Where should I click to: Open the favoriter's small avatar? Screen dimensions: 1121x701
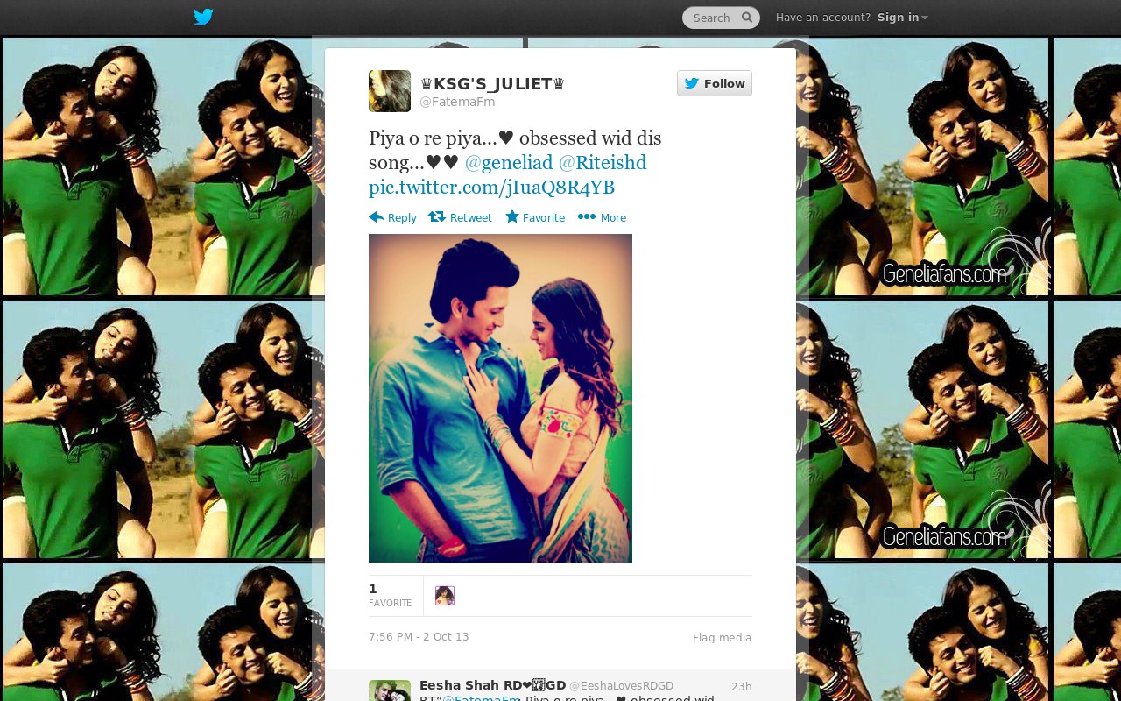[x=445, y=596]
